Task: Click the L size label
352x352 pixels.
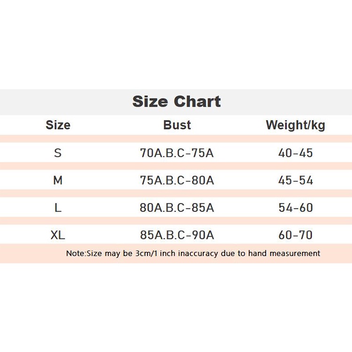Action: [x=58, y=207]
